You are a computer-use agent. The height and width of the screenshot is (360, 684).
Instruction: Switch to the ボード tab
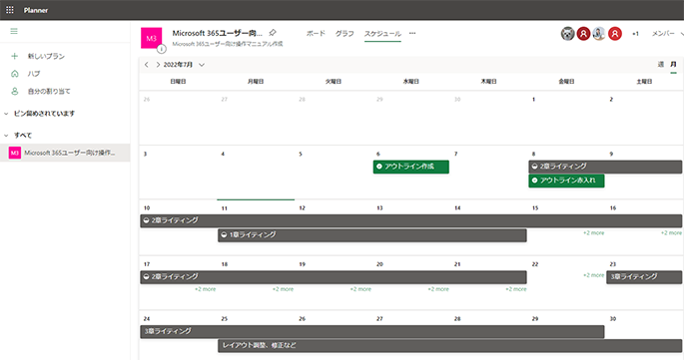click(x=316, y=33)
